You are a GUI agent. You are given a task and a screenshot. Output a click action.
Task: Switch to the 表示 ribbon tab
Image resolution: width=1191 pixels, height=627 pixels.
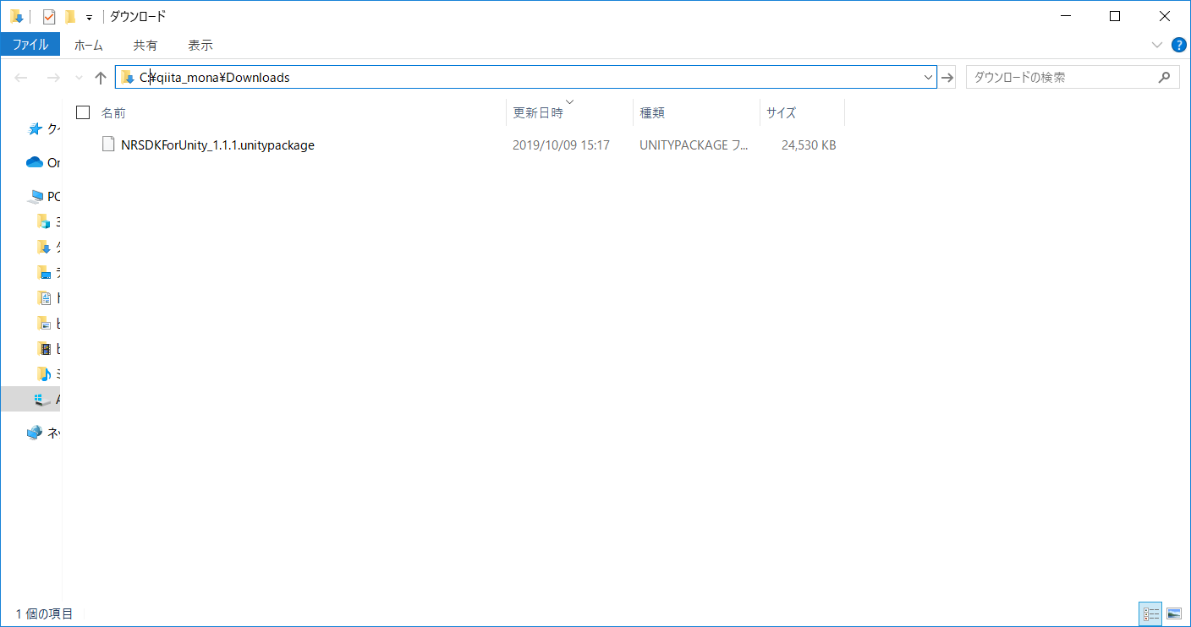(200, 45)
